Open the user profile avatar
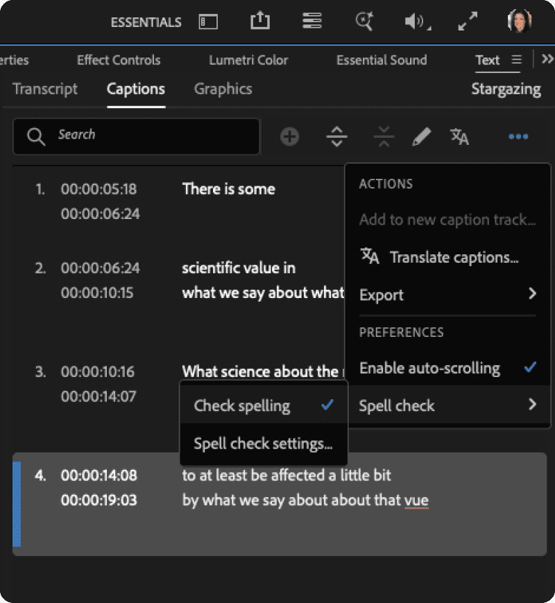555x603 pixels. point(520,21)
